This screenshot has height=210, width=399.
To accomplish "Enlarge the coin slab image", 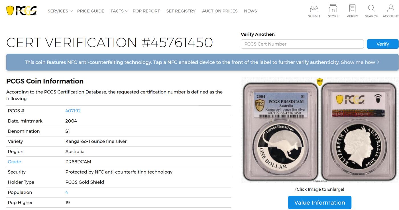I will point(319,130).
